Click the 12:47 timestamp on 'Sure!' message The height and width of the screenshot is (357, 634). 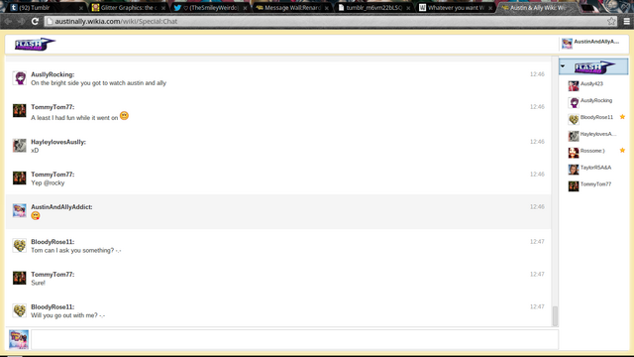pyautogui.click(x=537, y=274)
